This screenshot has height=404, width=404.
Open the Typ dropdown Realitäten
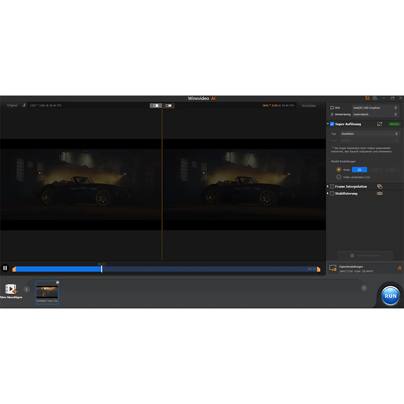click(x=369, y=134)
